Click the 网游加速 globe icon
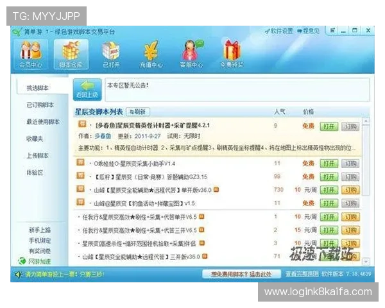 [22, 261]
